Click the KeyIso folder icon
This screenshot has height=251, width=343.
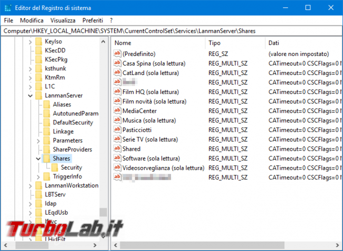[x=39, y=41]
